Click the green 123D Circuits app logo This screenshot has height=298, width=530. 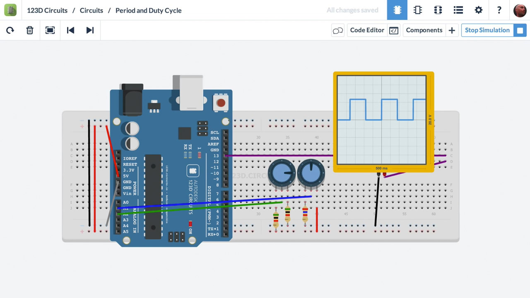point(10,10)
